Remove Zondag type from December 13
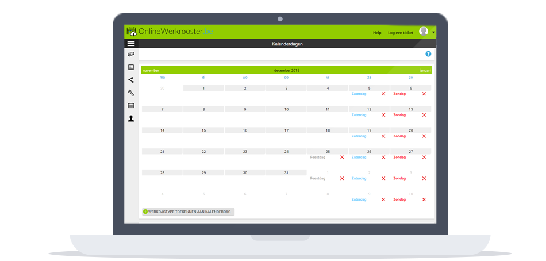546x261 pixels. click(x=424, y=115)
